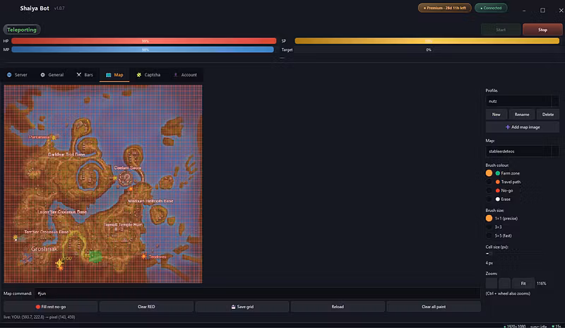Reload the map grid
The image size is (565, 328).
click(338, 307)
